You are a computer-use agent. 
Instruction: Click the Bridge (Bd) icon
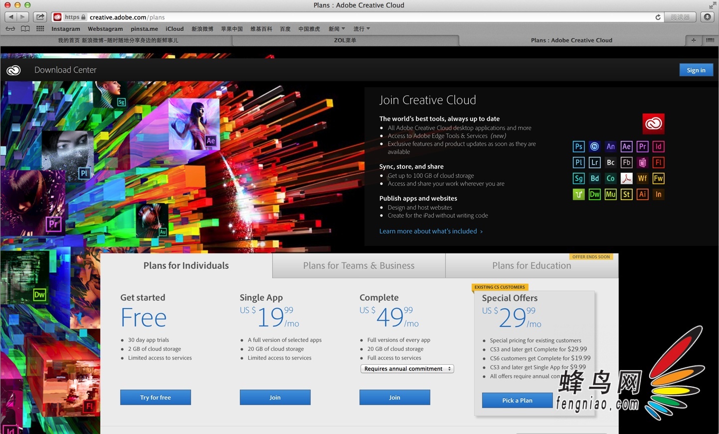(x=594, y=178)
